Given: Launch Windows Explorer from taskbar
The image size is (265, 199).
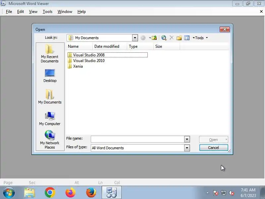Looking at the screenshot, I should tap(29, 193).
